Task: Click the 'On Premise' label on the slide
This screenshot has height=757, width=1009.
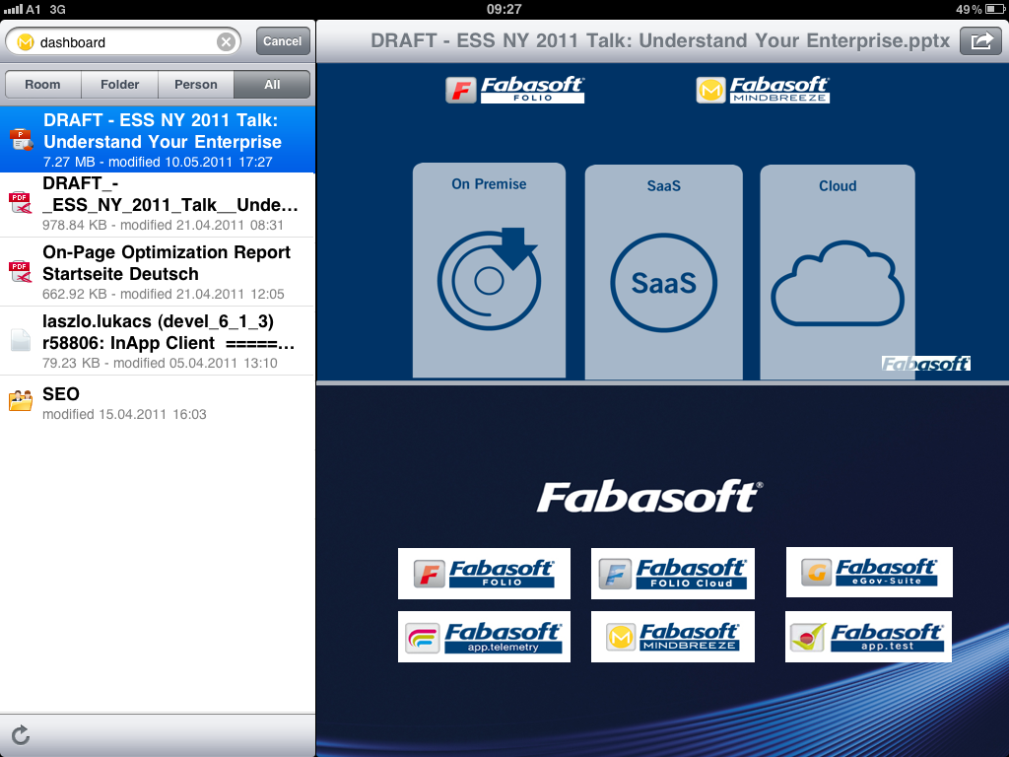Action: [489, 184]
